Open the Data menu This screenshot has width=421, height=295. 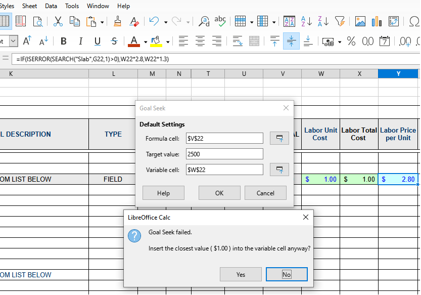(x=51, y=6)
